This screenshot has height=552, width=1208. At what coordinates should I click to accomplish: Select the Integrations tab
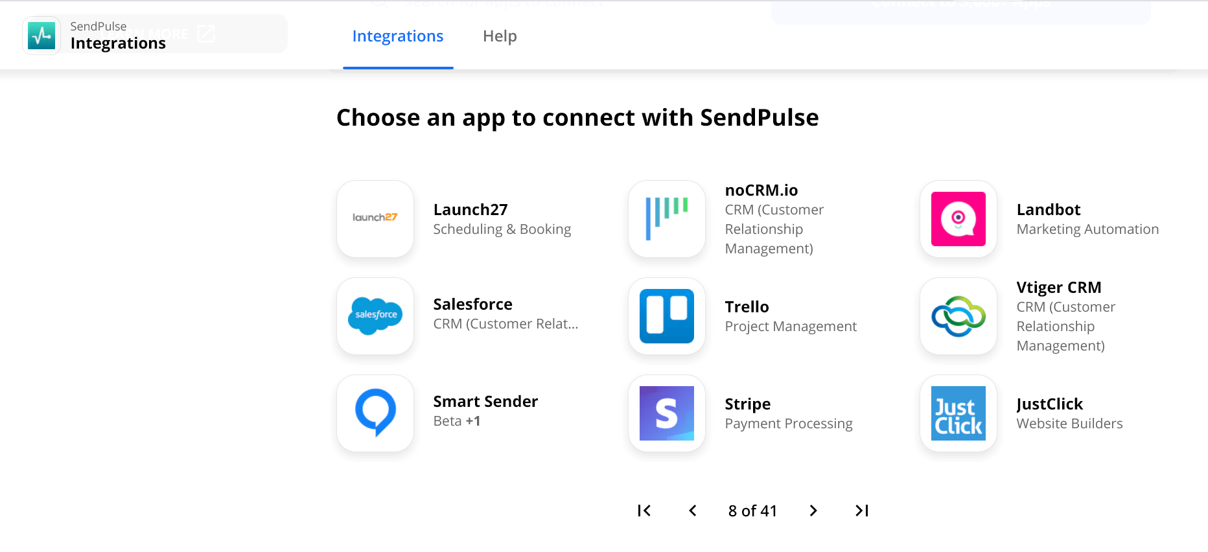[397, 36]
